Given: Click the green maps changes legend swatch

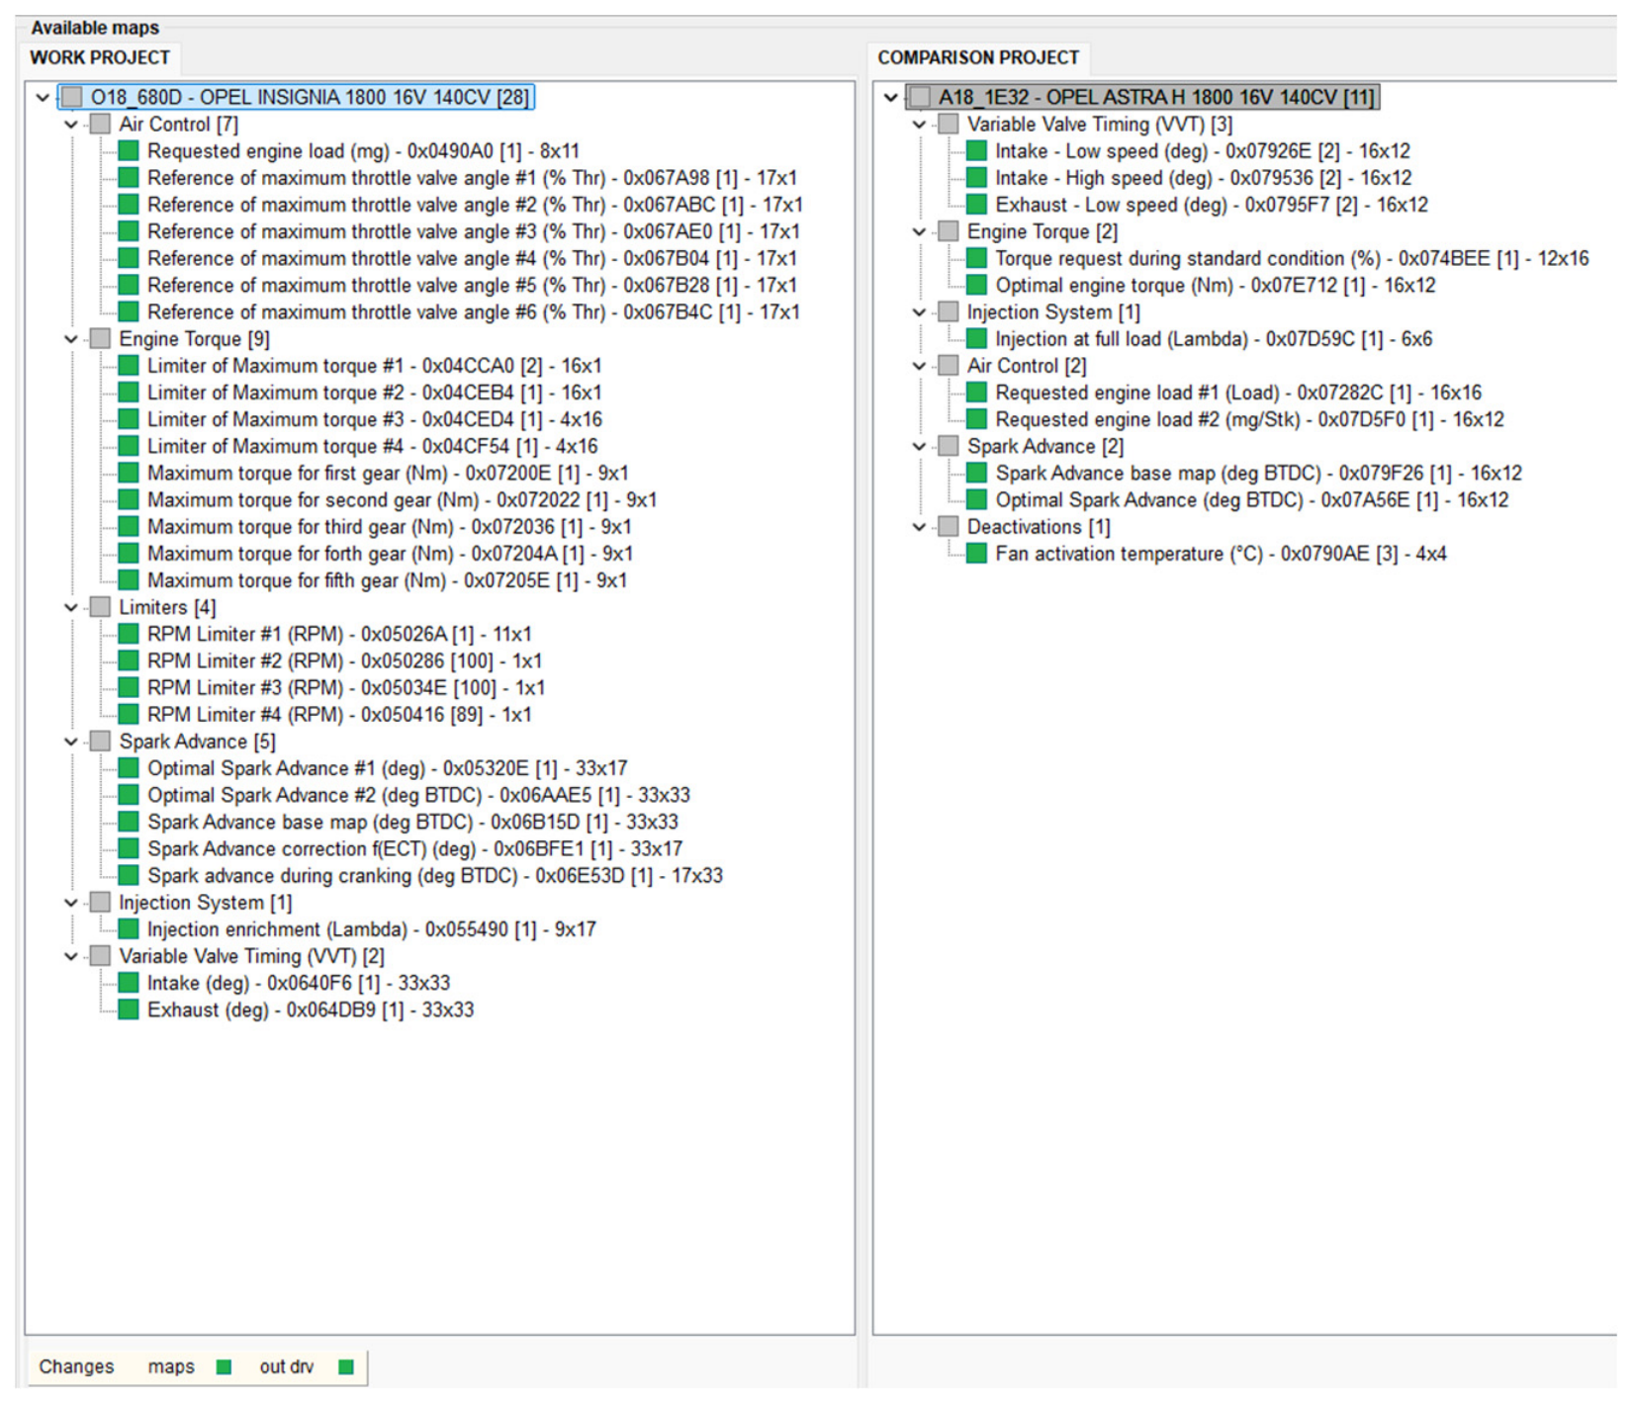Looking at the screenshot, I should 224,1366.
